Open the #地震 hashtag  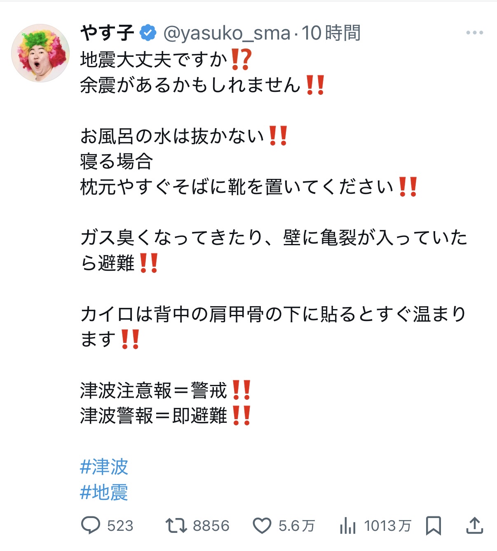tap(104, 492)
